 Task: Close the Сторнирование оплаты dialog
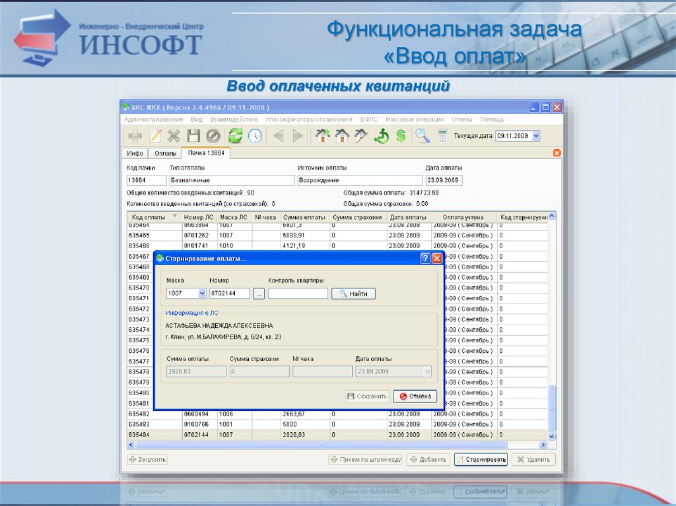[437, 258]
